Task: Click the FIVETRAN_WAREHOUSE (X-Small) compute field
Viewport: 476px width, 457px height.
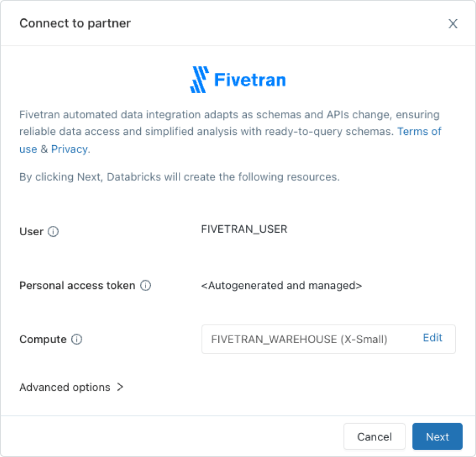Action: point(299,339)
